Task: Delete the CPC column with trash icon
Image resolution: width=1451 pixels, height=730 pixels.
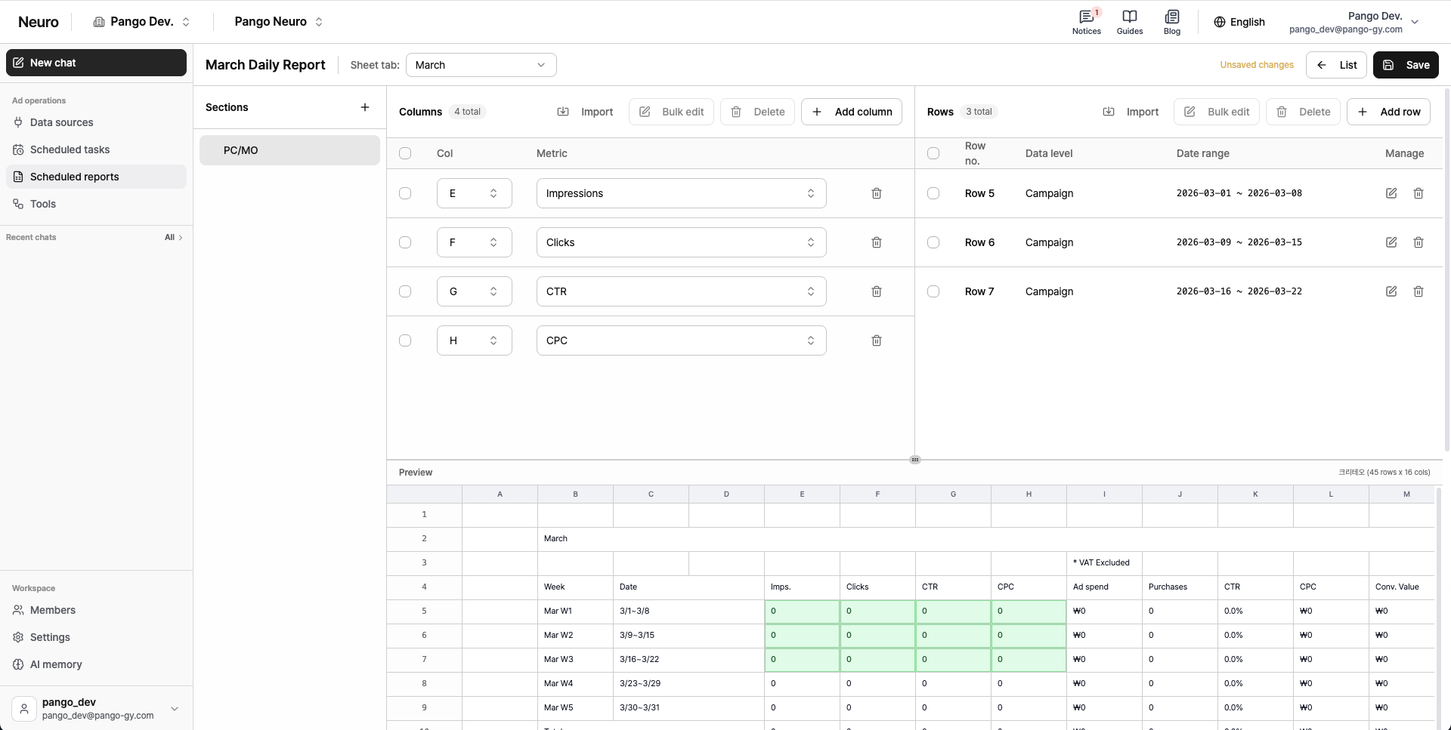Action: (877, 340)
